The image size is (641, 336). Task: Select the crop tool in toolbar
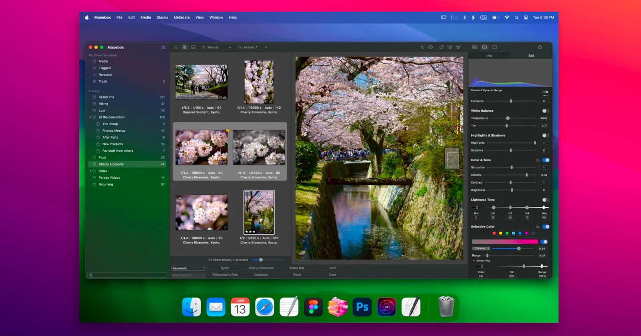[422, 47]
